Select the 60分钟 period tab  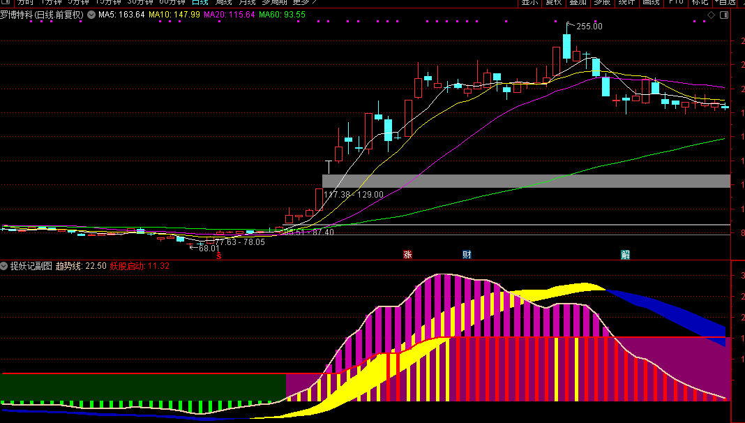pos(172,2)
